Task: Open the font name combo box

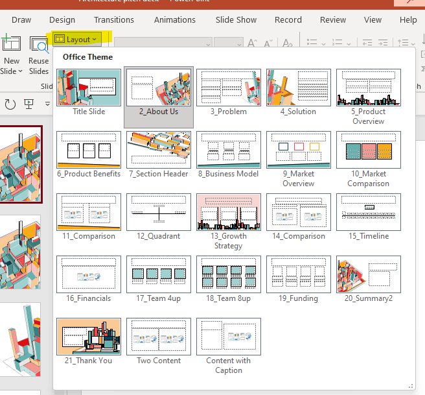Action: coord(163,43)
